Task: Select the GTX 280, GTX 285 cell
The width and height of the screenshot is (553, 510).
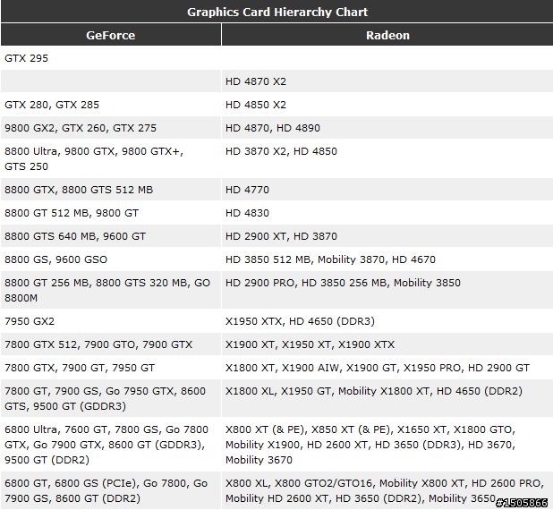Action: [111, 105]
